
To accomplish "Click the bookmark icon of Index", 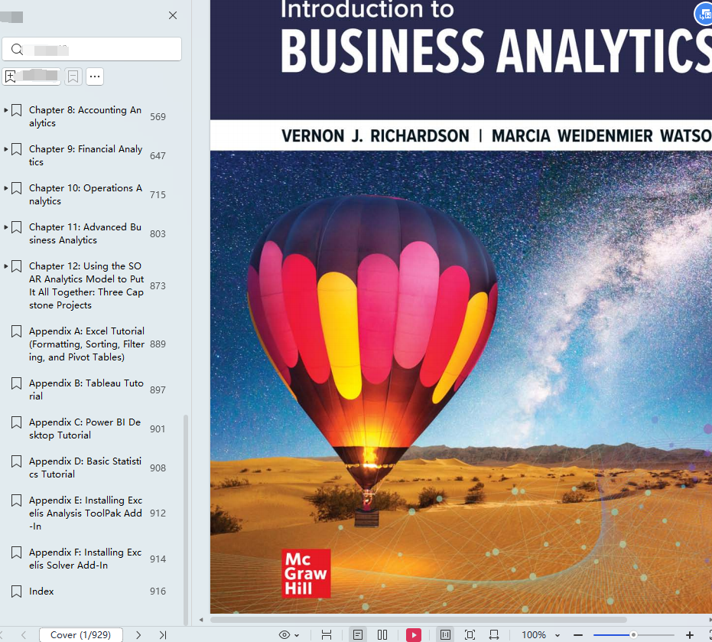I will (x=16, y=591).
